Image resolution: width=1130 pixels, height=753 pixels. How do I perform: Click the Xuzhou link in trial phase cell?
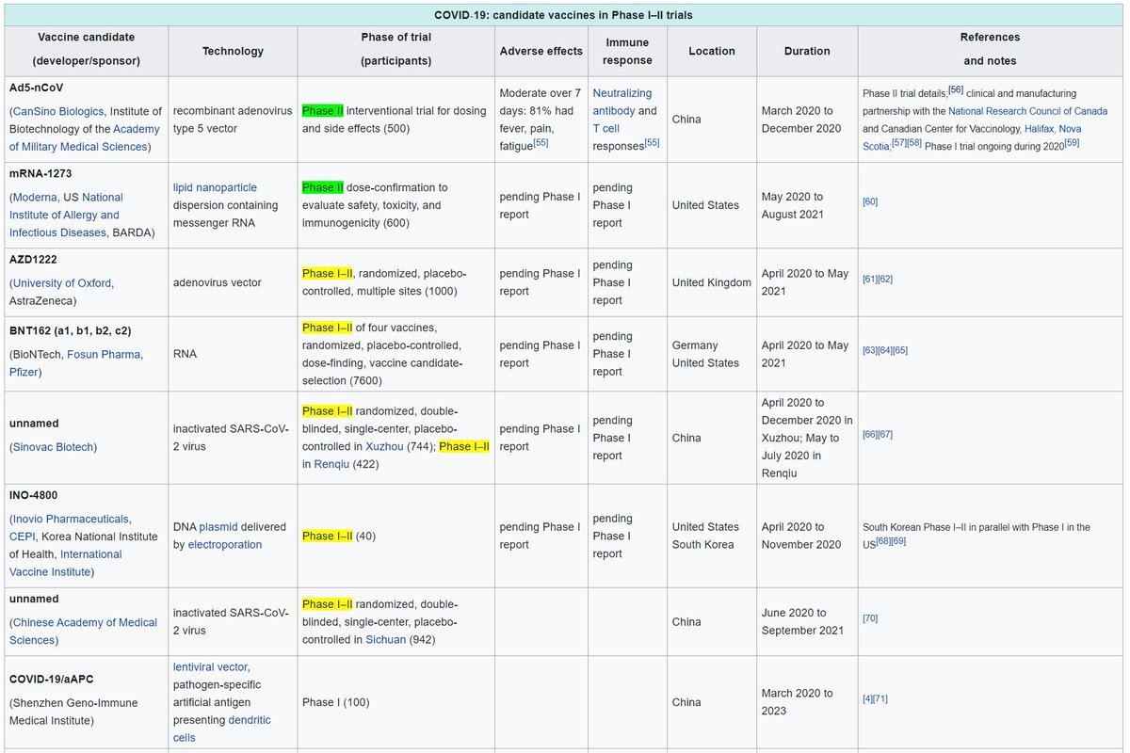384,447
